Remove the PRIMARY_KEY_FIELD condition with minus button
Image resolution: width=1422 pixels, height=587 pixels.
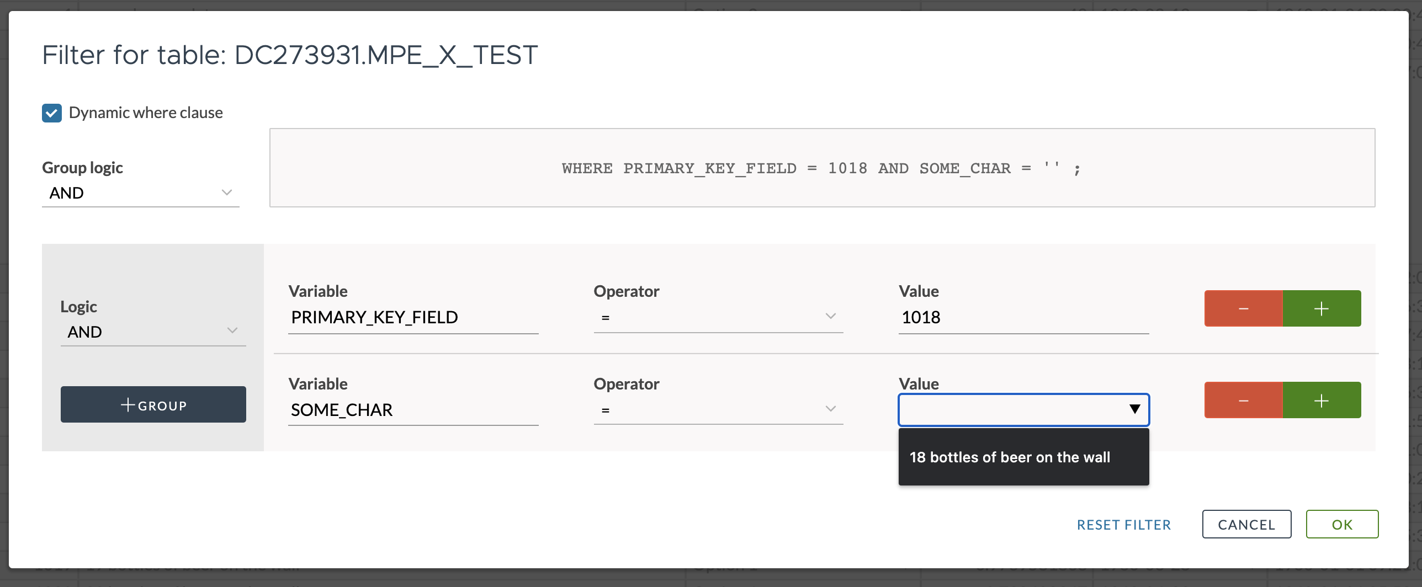(1243, 308)
